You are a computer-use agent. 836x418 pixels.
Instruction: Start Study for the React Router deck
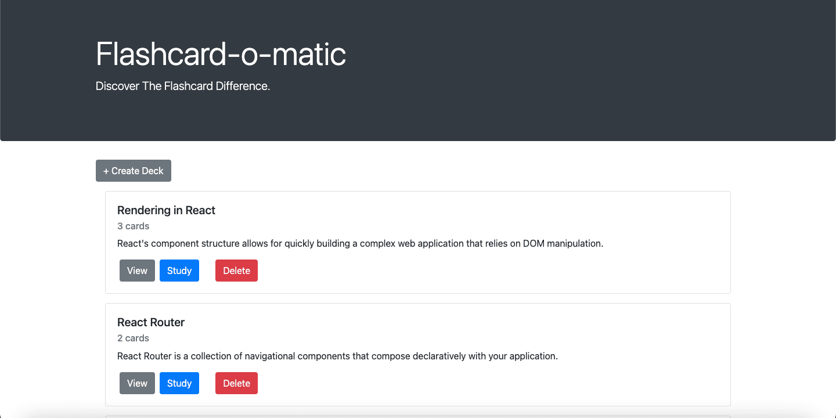click(x=179, y=383)
